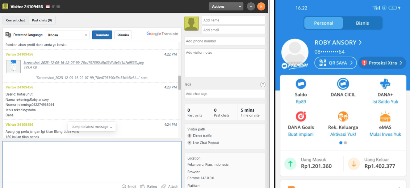Click Mulai Inves Yuk link
410x188 pixels.
click(385, 134)
